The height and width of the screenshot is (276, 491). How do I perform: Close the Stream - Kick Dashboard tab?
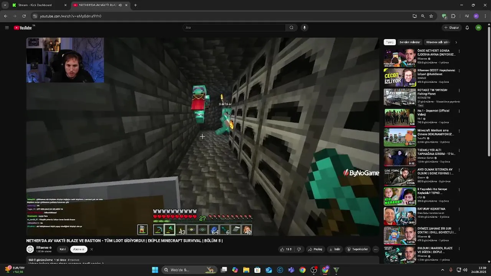[x=65, y=5]
